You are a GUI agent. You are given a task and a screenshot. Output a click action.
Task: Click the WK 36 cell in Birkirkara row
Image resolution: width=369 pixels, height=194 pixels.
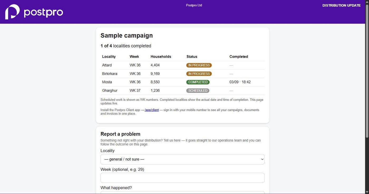click(x=135, y=74)
